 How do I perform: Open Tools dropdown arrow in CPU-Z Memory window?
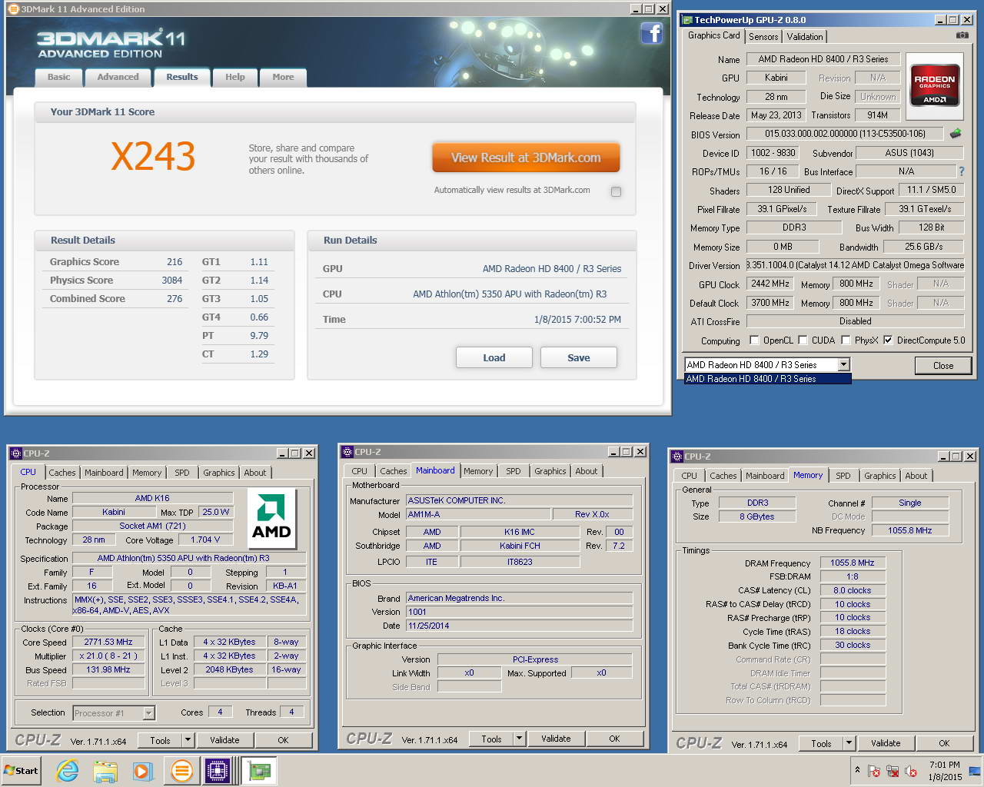click(x=849, y=743)
